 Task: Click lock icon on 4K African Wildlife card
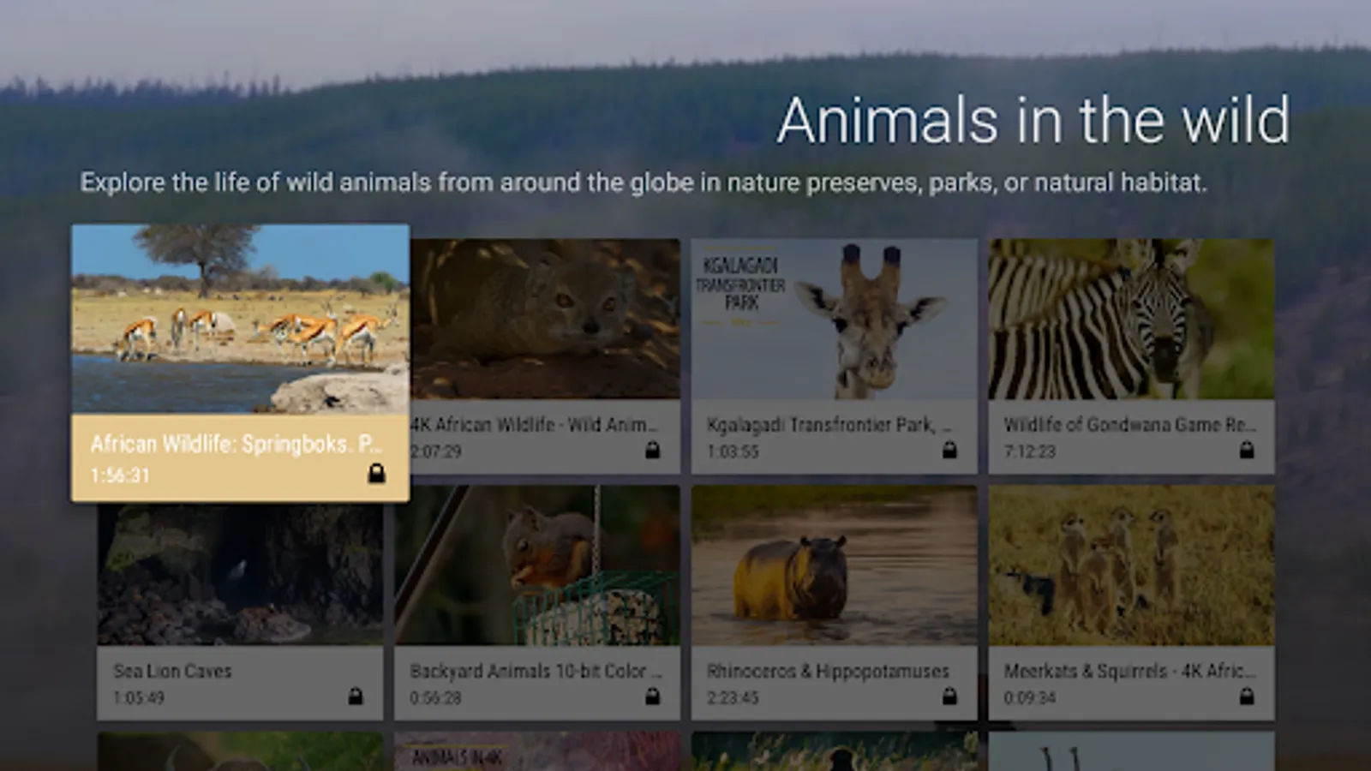click(652, 450)
